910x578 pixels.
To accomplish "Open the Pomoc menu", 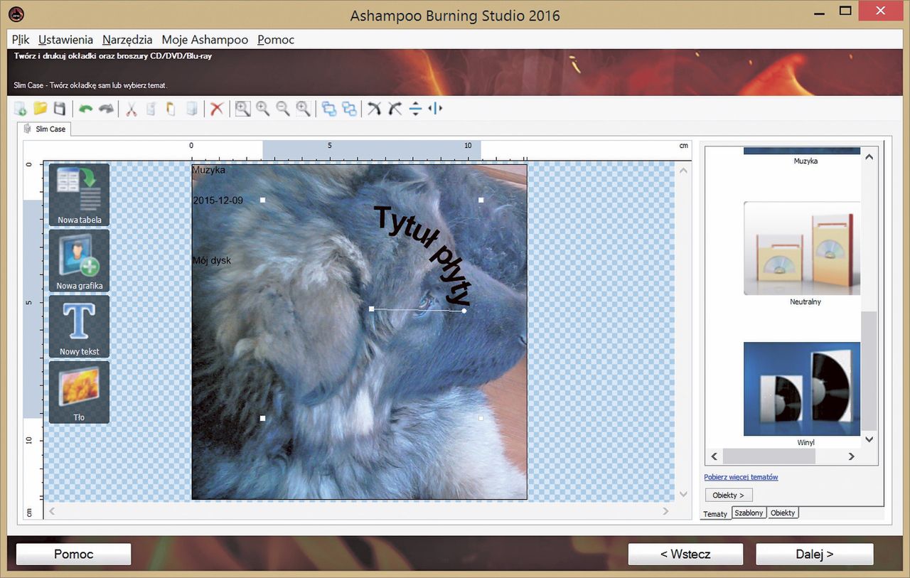I will tap(276, 40).
